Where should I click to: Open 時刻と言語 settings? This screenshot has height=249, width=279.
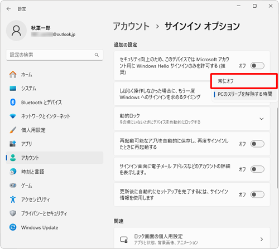(x=55, y=172)
